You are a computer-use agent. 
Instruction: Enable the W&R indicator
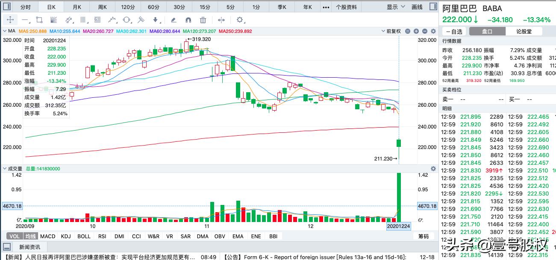(153, 236)
